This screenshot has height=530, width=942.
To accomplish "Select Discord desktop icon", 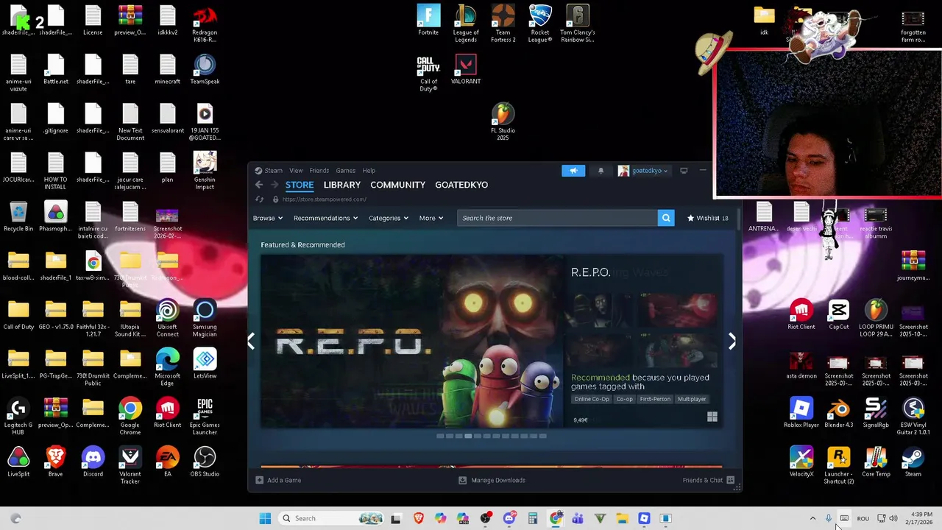I will tap(93, 462).
